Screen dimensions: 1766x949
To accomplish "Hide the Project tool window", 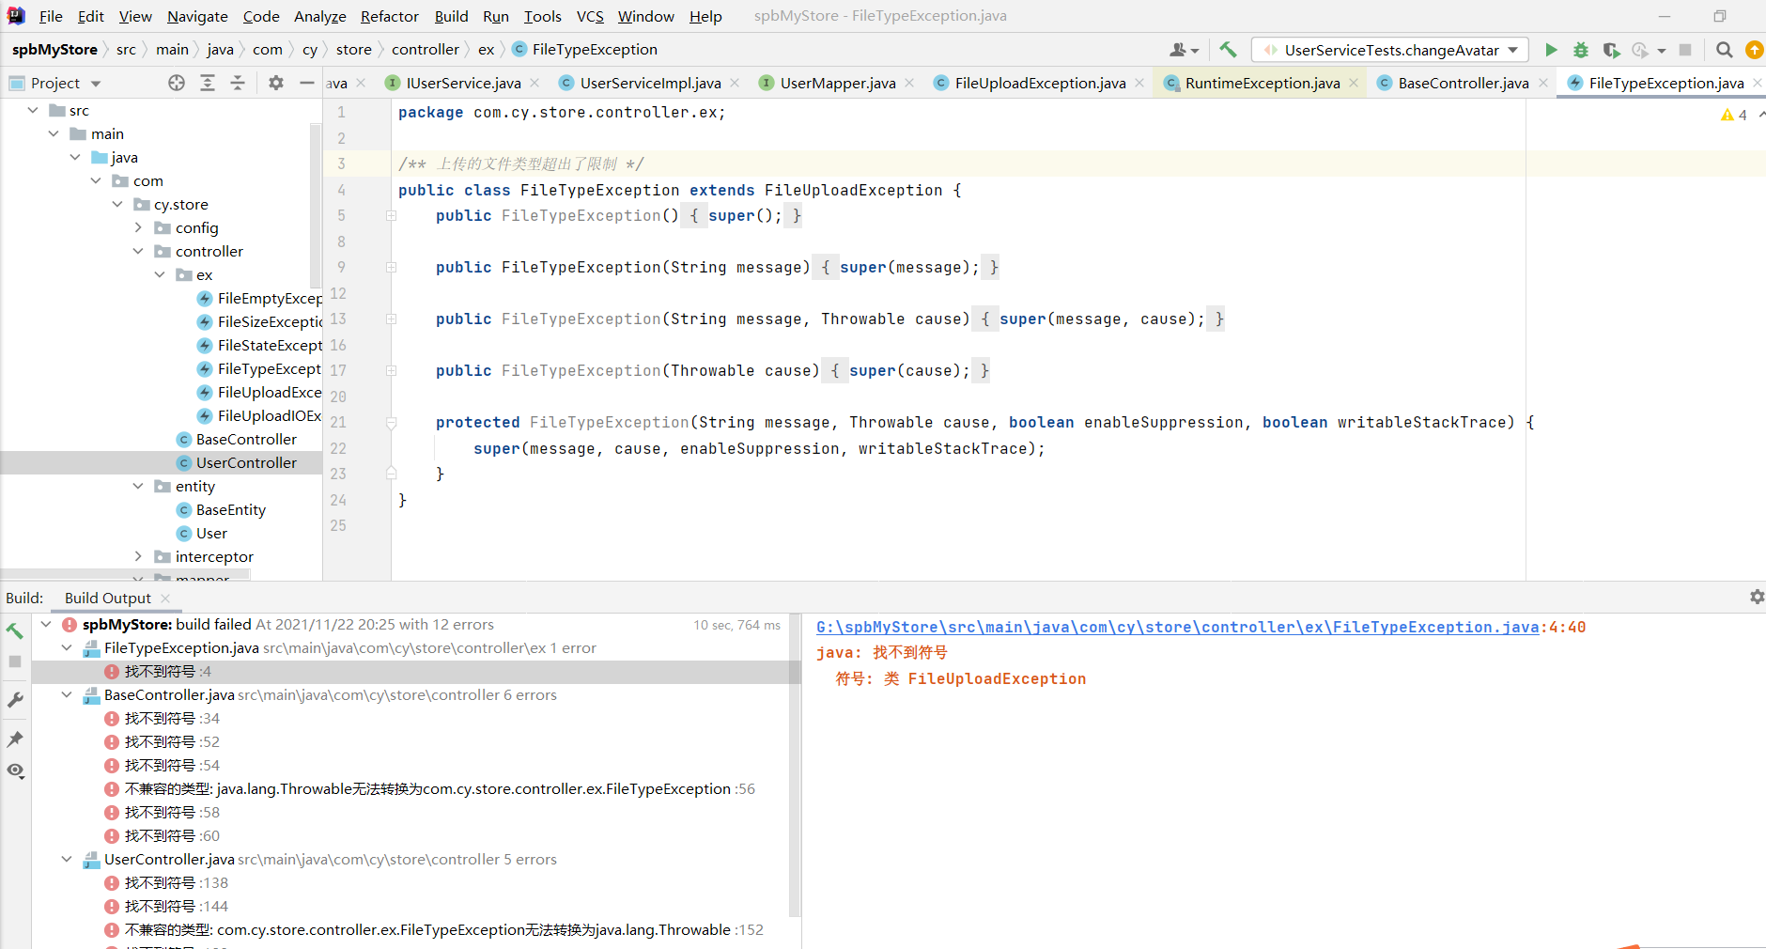I will point(306,83).
